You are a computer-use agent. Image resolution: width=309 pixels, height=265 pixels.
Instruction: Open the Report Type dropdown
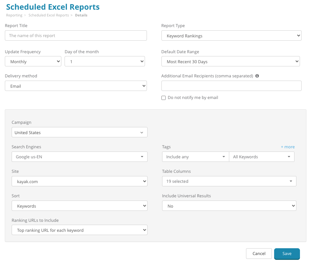coord(231,36)
